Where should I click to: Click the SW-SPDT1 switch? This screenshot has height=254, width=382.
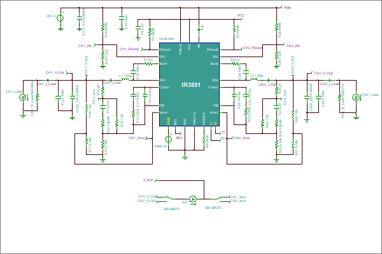170,198
